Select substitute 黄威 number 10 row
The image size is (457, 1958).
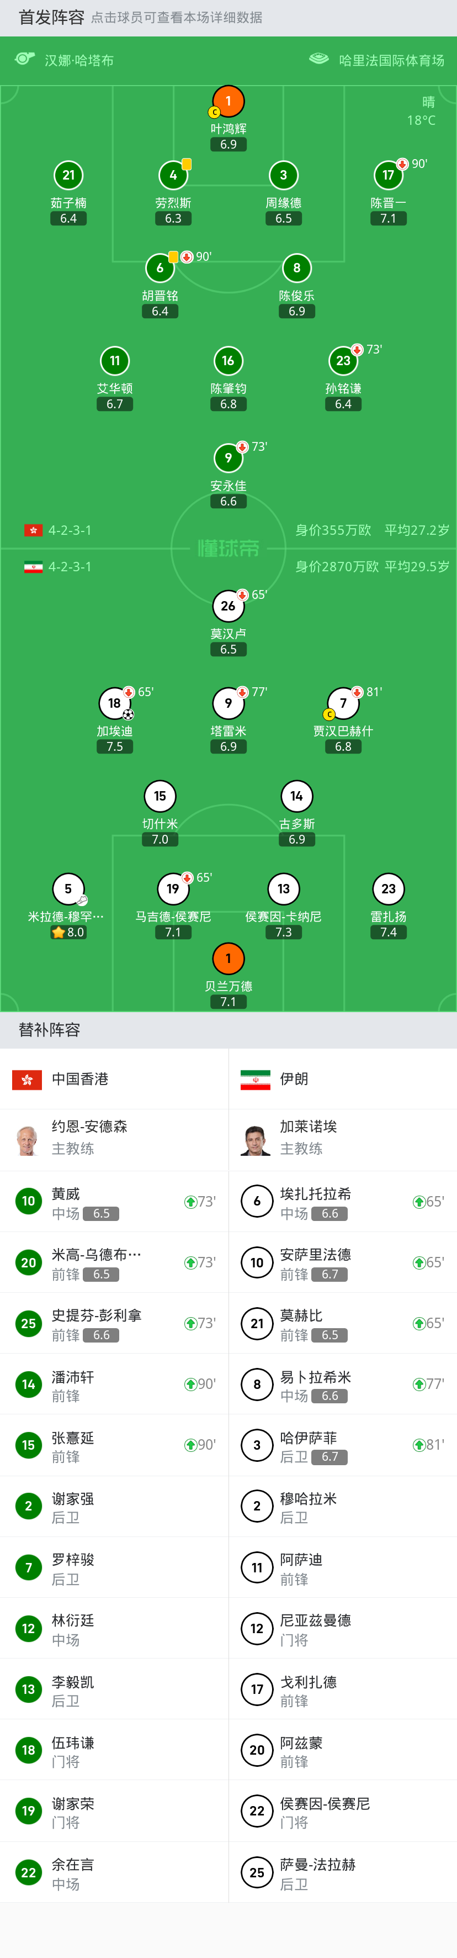click(114, 1202)
